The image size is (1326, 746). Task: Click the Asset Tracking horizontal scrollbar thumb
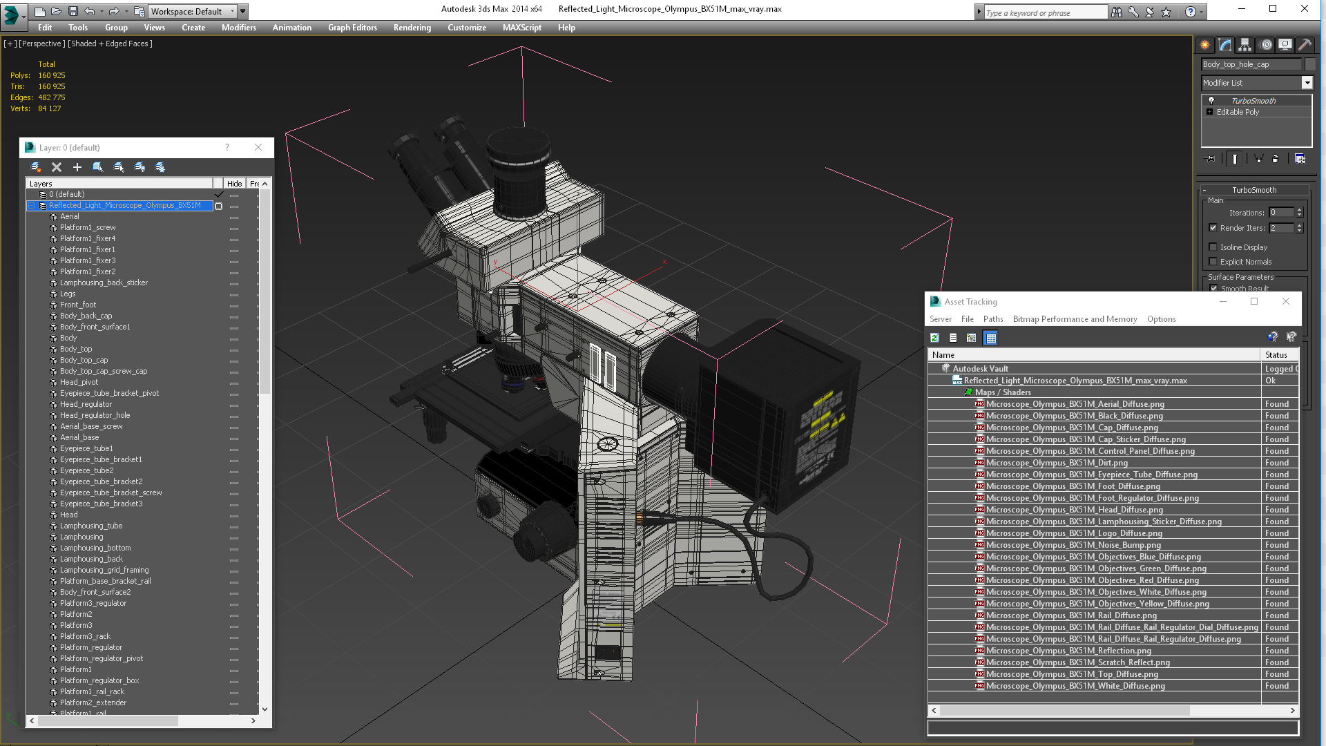(1064, 710)
